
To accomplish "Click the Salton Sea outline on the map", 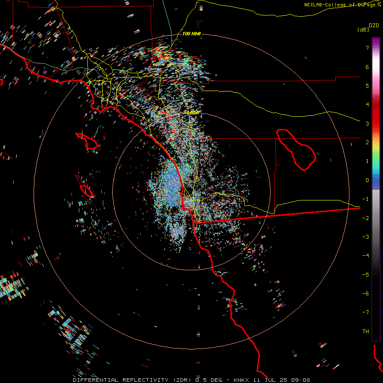I will click(x=296, y=149).
